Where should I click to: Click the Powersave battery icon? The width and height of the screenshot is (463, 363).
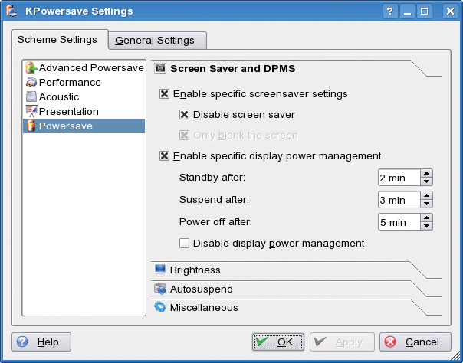(31, 126)
